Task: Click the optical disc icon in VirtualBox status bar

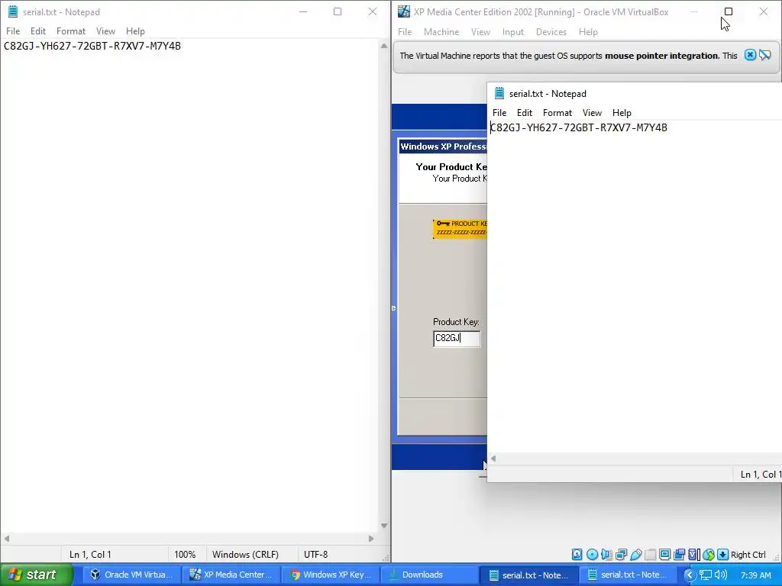Action: (x=592, y=555)
